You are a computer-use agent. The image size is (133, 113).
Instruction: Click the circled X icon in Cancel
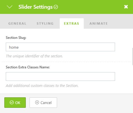[37, 102]
